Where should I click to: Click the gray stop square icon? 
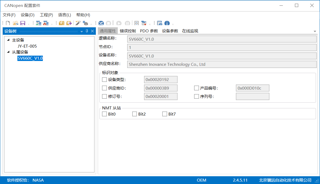108,23
